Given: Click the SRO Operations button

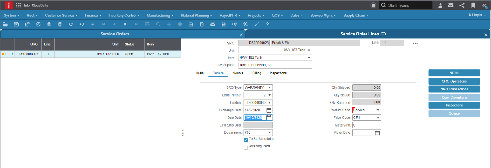Looking at the screenshot, I should pyautogui.click(x=454, y=81).
